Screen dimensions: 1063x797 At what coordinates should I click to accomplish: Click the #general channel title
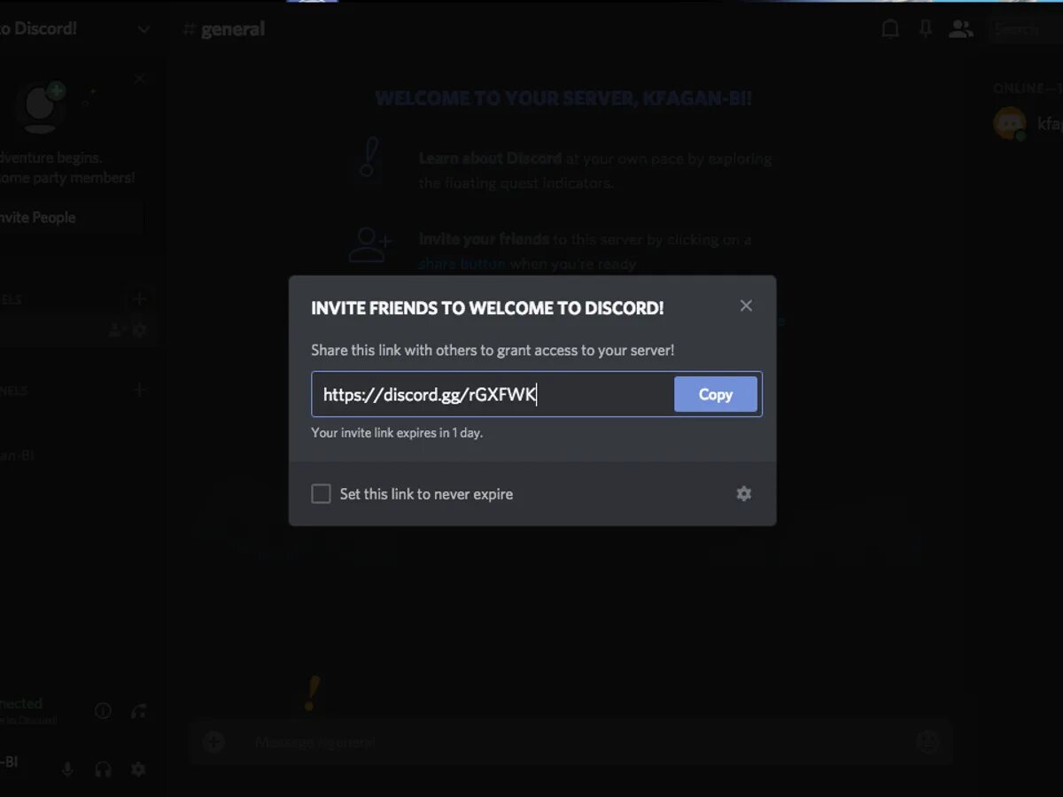224,29
